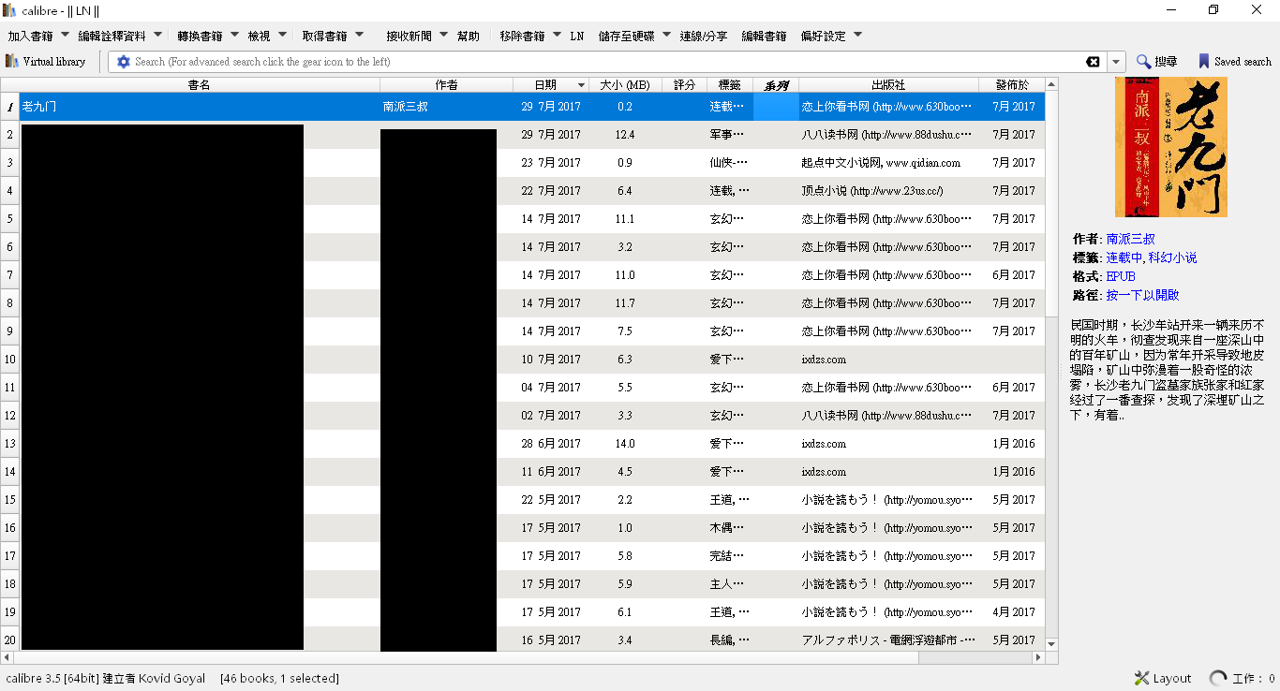Click row header number 10
This screenshot has width=1280, height=691.
pyautogui.click(x=9, y=360)
